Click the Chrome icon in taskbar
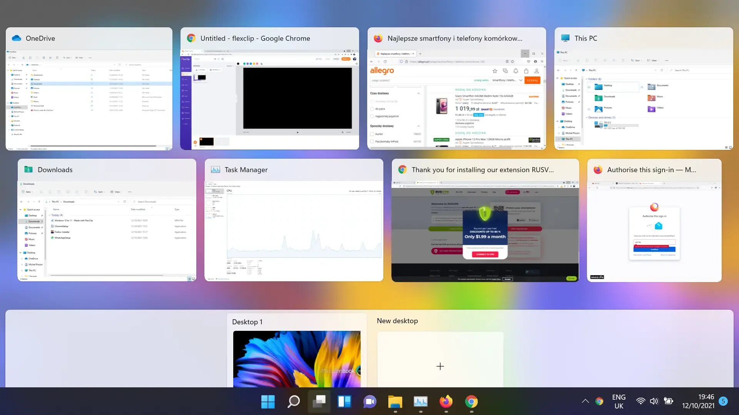Image resolution: width=739 pixels, height=415 pixels. click(x=471, y=402)
